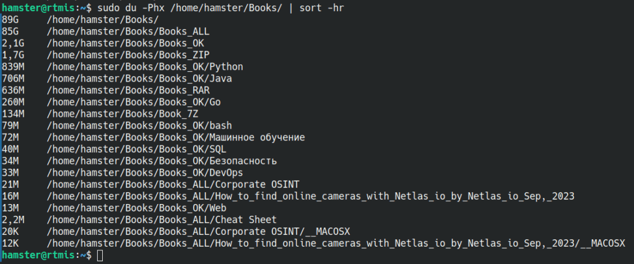Screen dimensions: 634x264
Task: Click the Books_ZIP directory line
Action: click(x=128, y=55)
